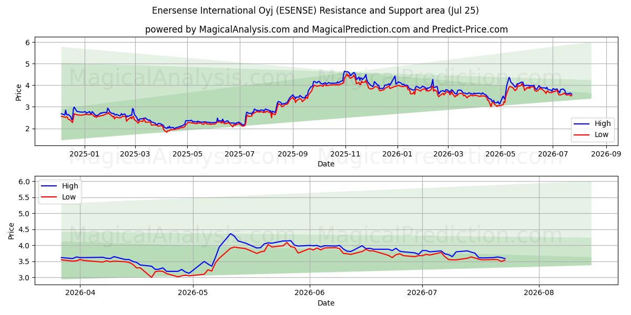Click the '2026-08' bottom x-axis label
Image resolution: width=631 pixels, height=315 pixels.
tap(539, 293)
